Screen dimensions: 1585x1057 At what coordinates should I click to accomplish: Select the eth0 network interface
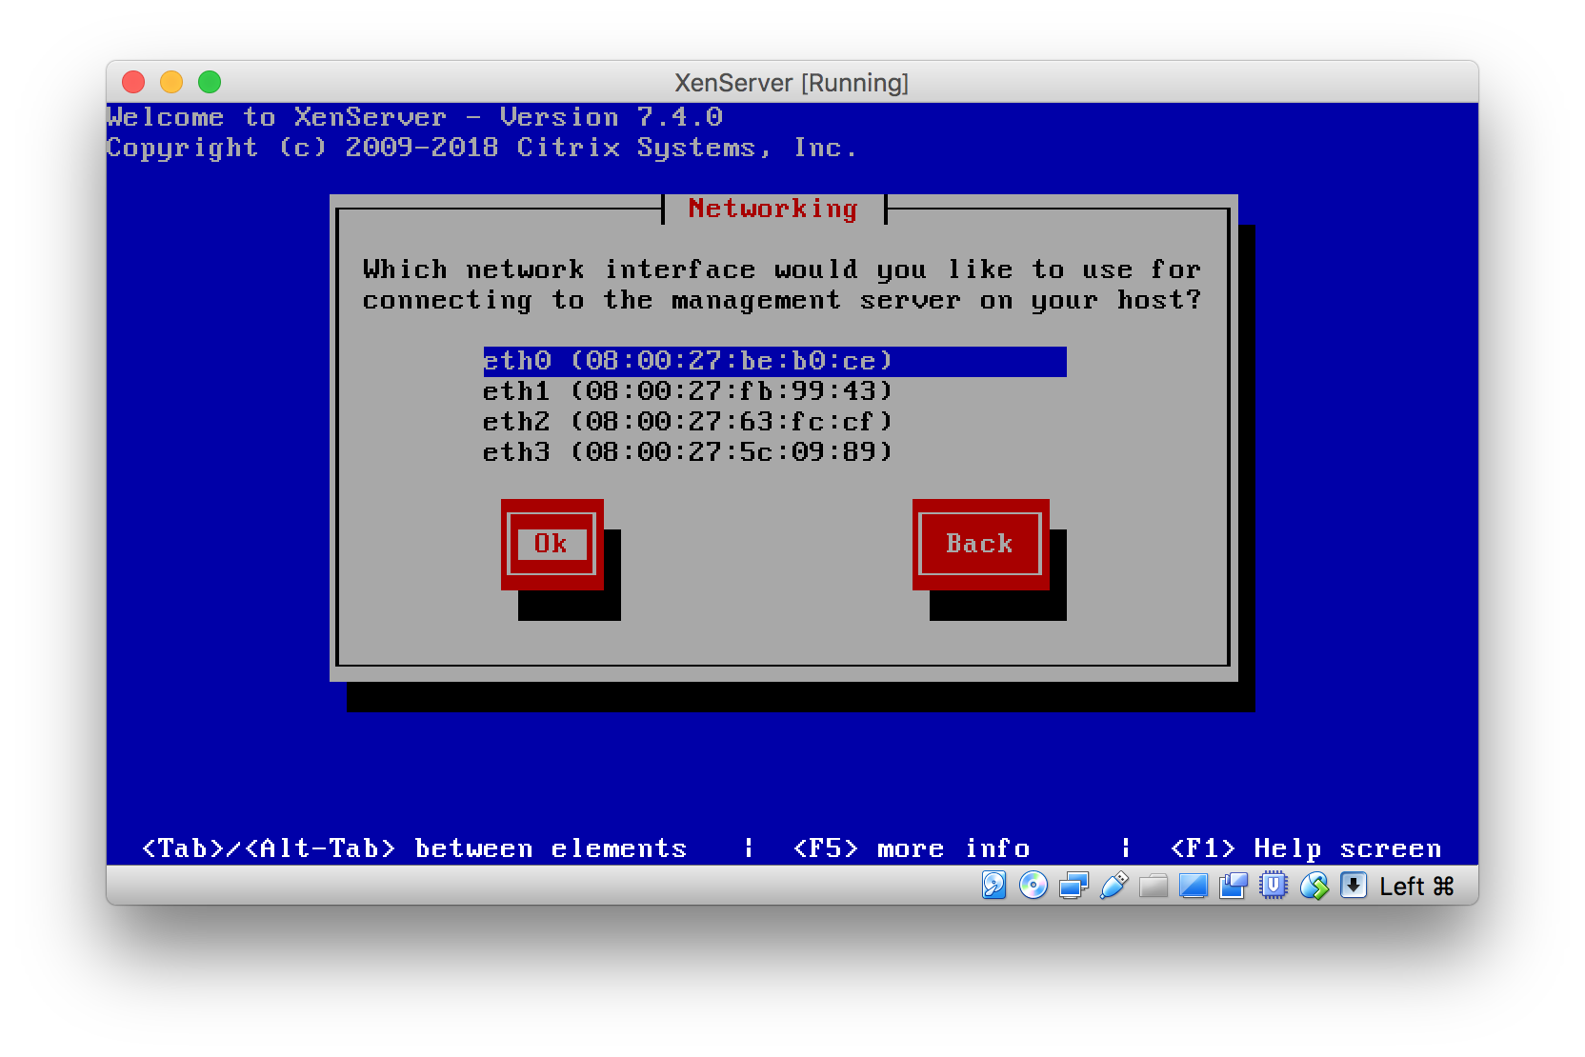(x=774, y=361)
